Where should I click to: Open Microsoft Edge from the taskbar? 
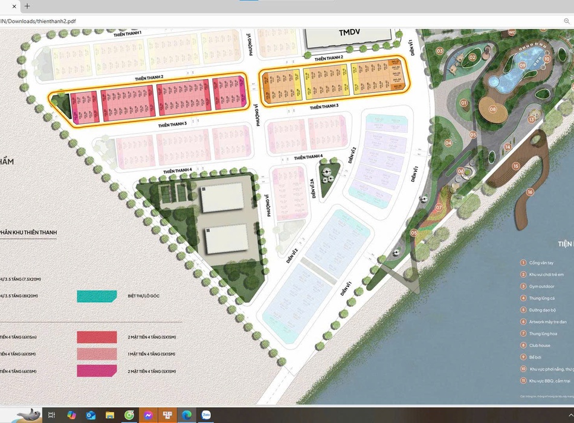(x=187, y=415)
